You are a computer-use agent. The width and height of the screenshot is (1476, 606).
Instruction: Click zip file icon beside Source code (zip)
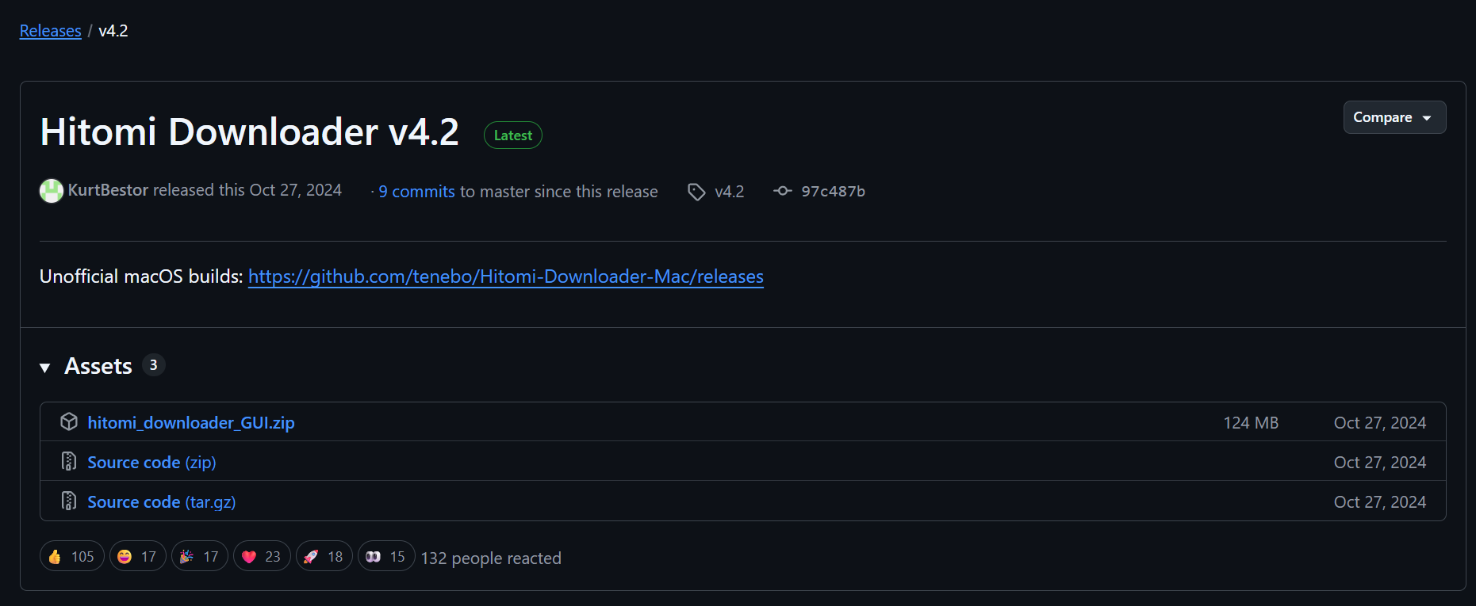(69, 461)
